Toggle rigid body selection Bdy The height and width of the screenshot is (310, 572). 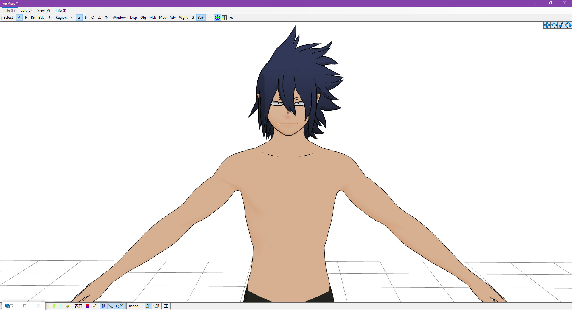tap(41, 18)
